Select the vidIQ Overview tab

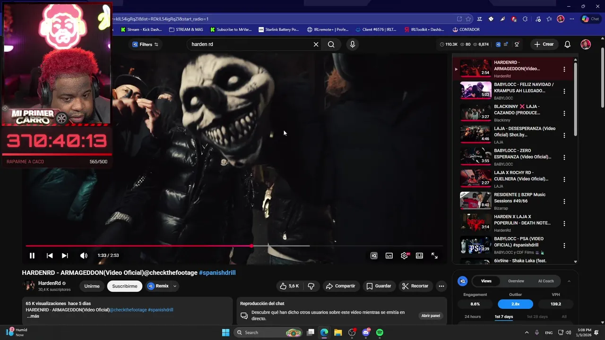click(x=516, y=281)
